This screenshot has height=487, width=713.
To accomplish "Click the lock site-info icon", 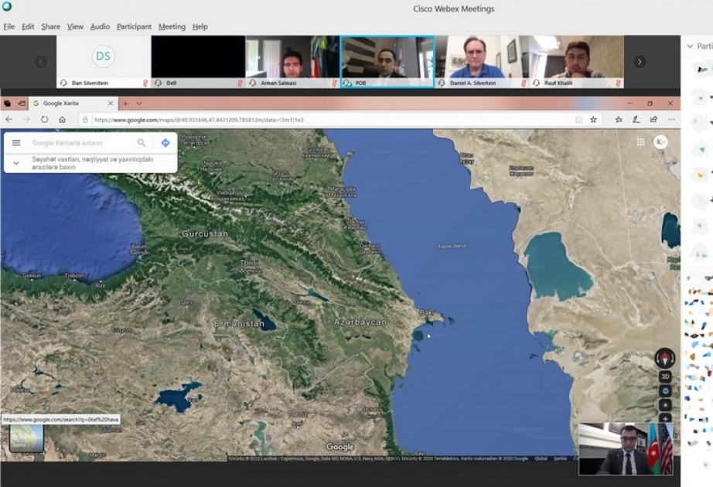I will tap(85, 120).
